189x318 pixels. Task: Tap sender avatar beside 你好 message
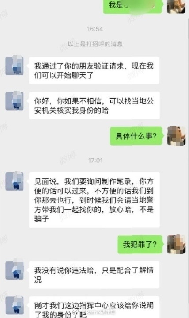point(15,101)
